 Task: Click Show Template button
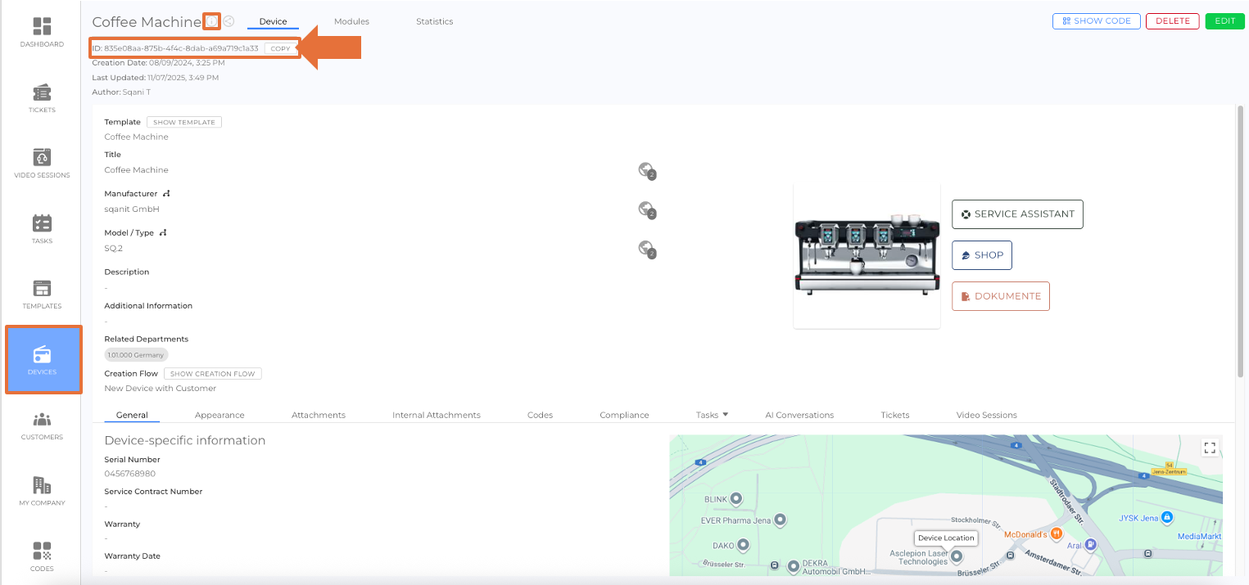(184, 122)
